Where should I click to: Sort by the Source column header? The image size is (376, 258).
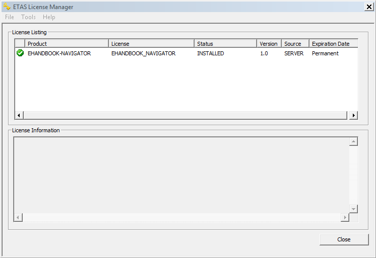pos(295,44)
